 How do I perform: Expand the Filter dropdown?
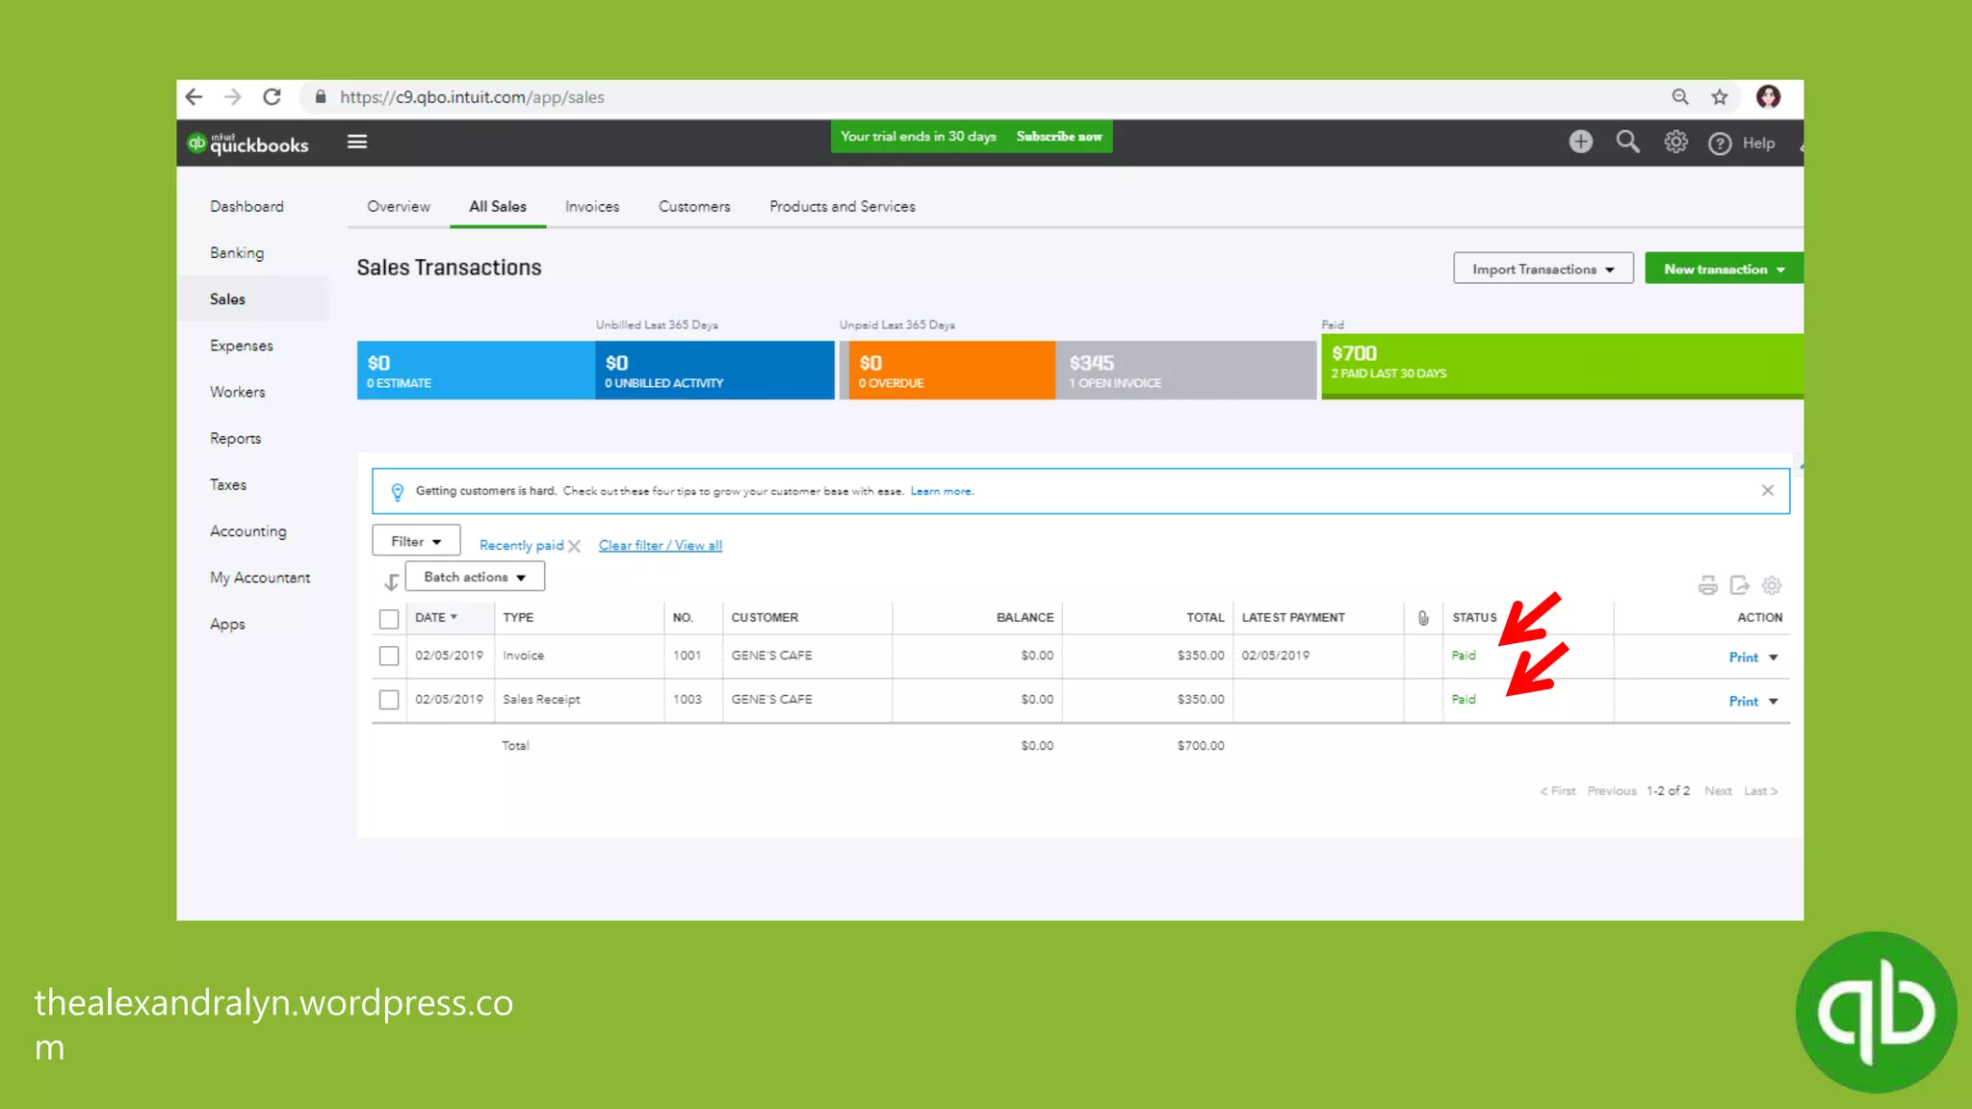coord(416,541)
